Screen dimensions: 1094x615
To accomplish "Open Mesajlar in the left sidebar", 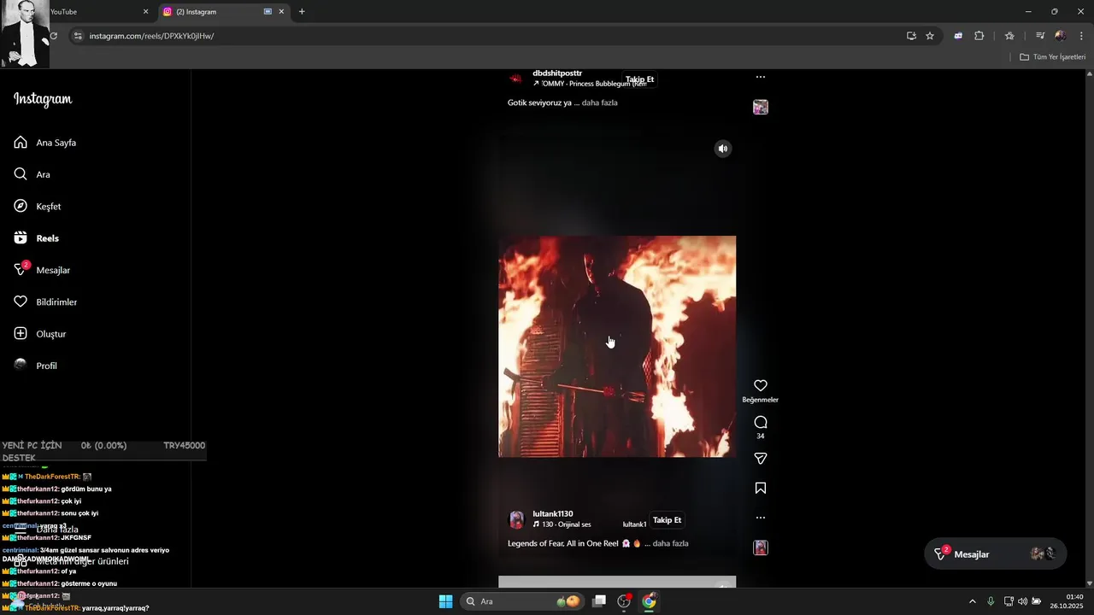I will (x=42, y=270).
